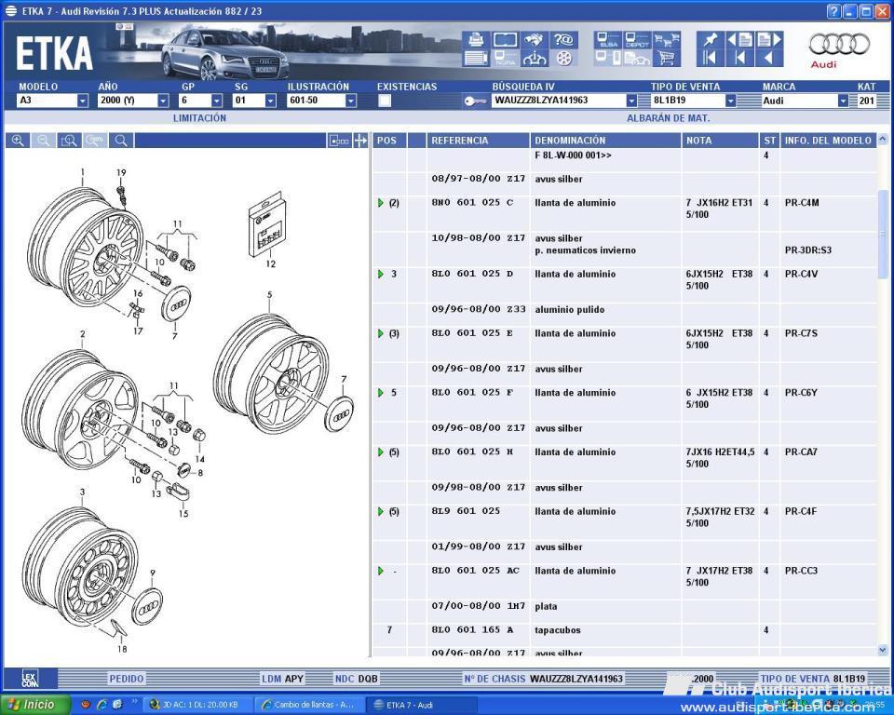Click the single-bar previous arrow icon

[x=739, y=58]
